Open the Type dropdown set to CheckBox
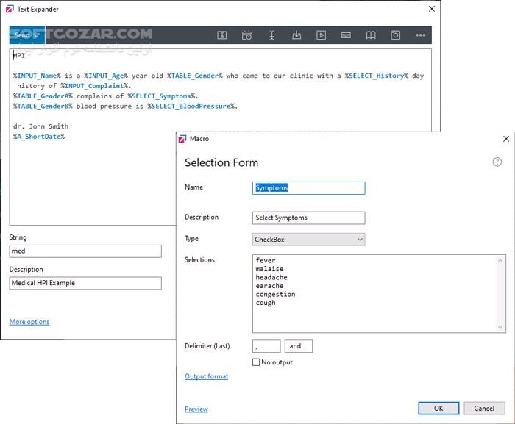This screenshot has width=515, height=424. pyautogui.click(x=308, y=240)
